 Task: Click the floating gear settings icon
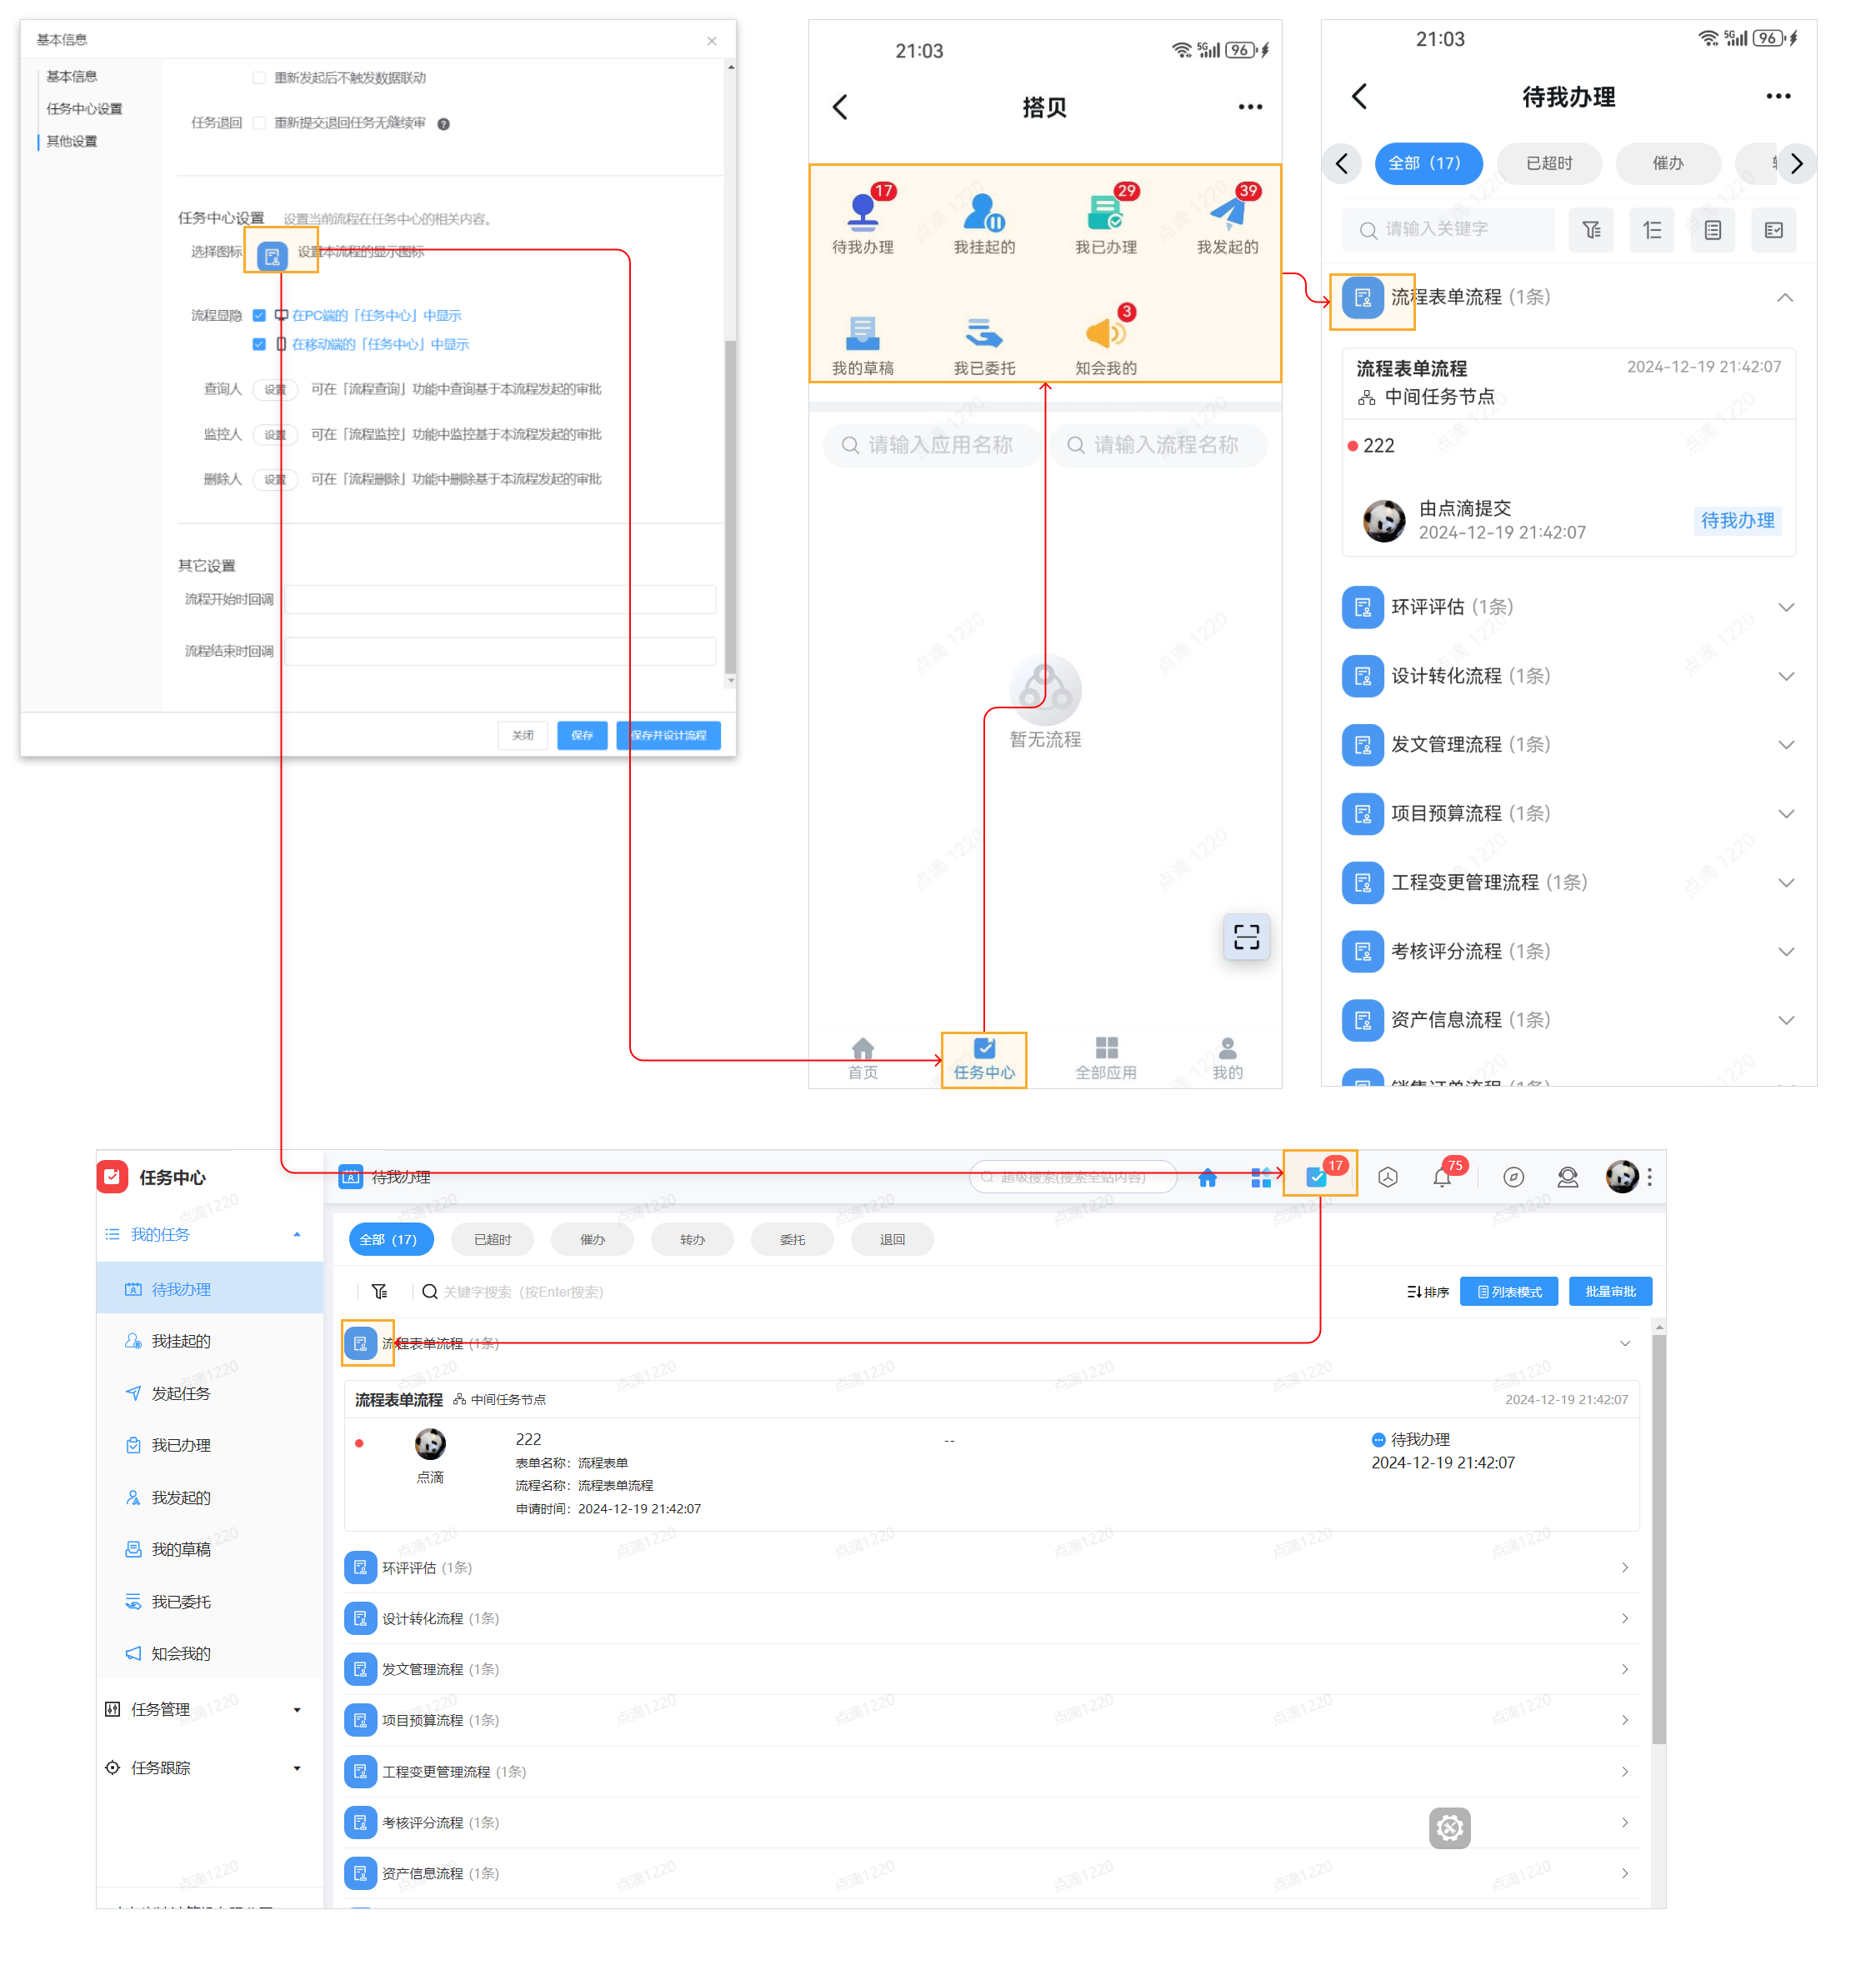(x=1449, y=1827)
